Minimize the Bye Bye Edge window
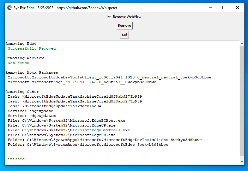 point(210,8)
